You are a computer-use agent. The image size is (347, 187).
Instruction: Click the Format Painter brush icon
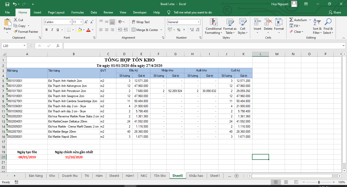(15, 32)
